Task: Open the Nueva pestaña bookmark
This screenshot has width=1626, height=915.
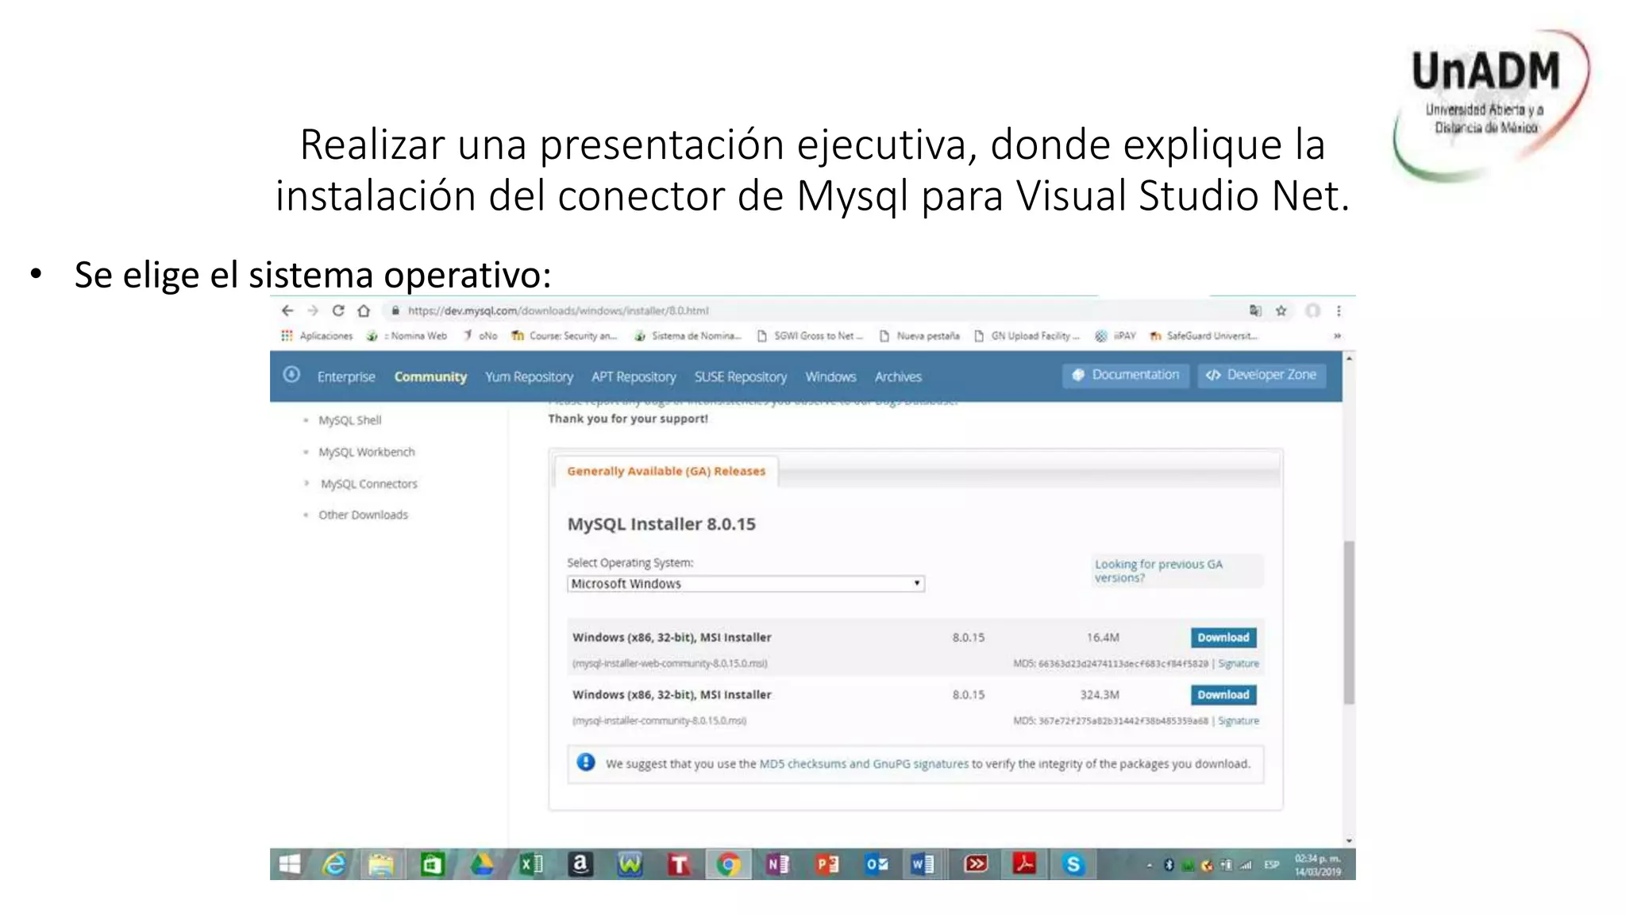Action: pyautogui.click(x=919, y=336)
